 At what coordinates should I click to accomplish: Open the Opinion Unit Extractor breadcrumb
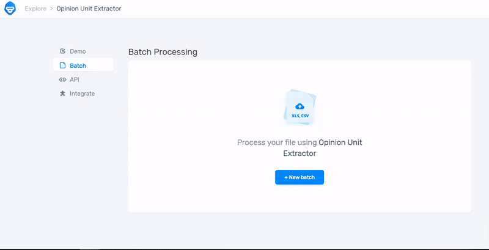89,9
